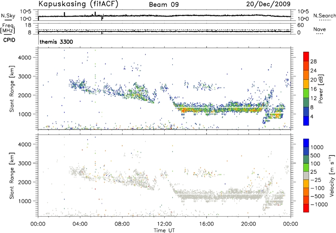Click the "N.Search" legend label
Screen dimensions: 336x233
[324, 16]
